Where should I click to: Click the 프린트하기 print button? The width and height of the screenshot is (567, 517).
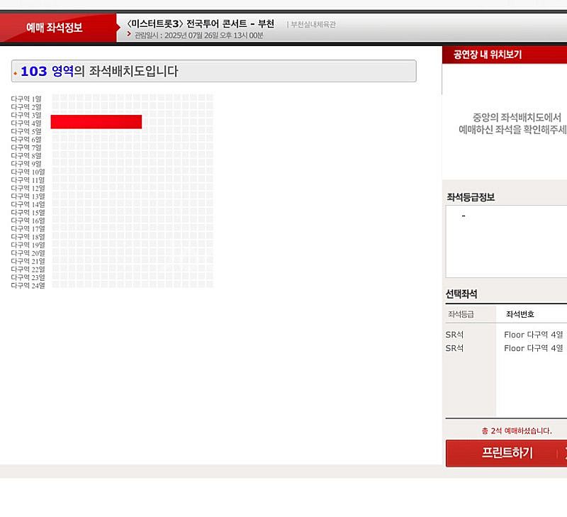(x=506, y=453)
